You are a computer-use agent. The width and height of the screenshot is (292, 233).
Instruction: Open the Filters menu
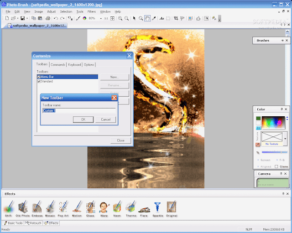pos(92,11)
